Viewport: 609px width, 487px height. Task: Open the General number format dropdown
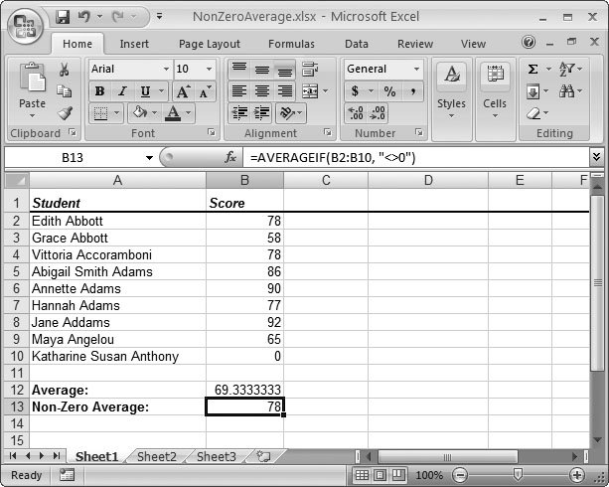(416, 70)
